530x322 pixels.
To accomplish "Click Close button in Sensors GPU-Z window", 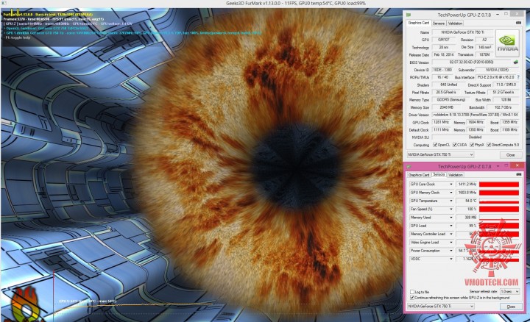I will tap(510, 307).
